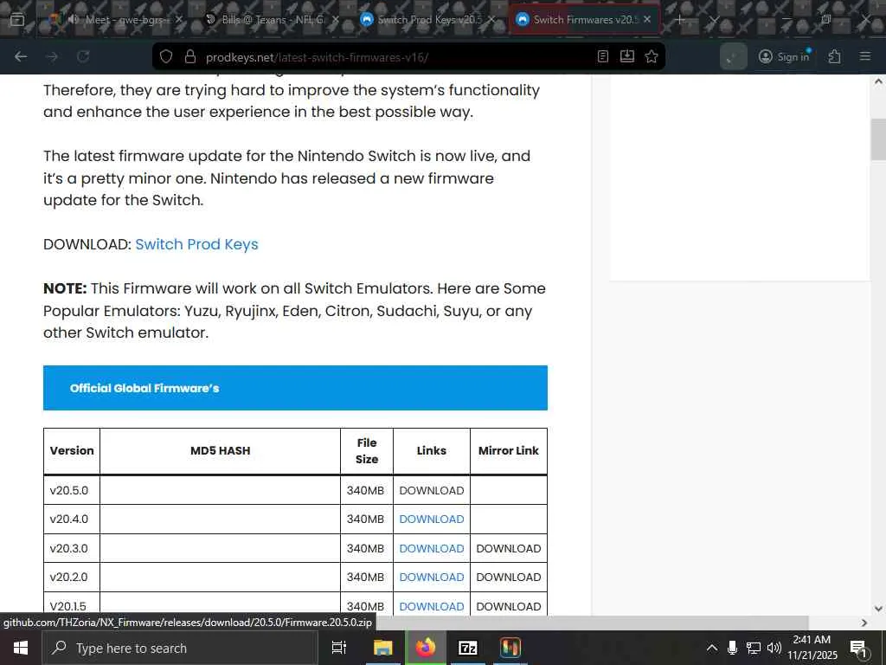Click the Mirror Link column header
Image resolution: width=886 pixels, height=665 pixels.
[509, 450]
